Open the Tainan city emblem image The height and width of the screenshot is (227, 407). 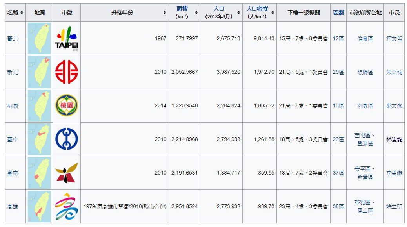pos(67,172)
